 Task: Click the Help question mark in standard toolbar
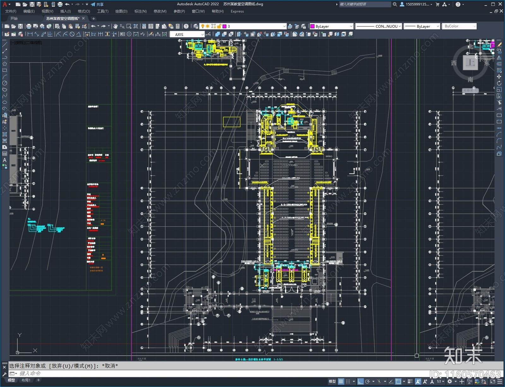click(186, 26)
